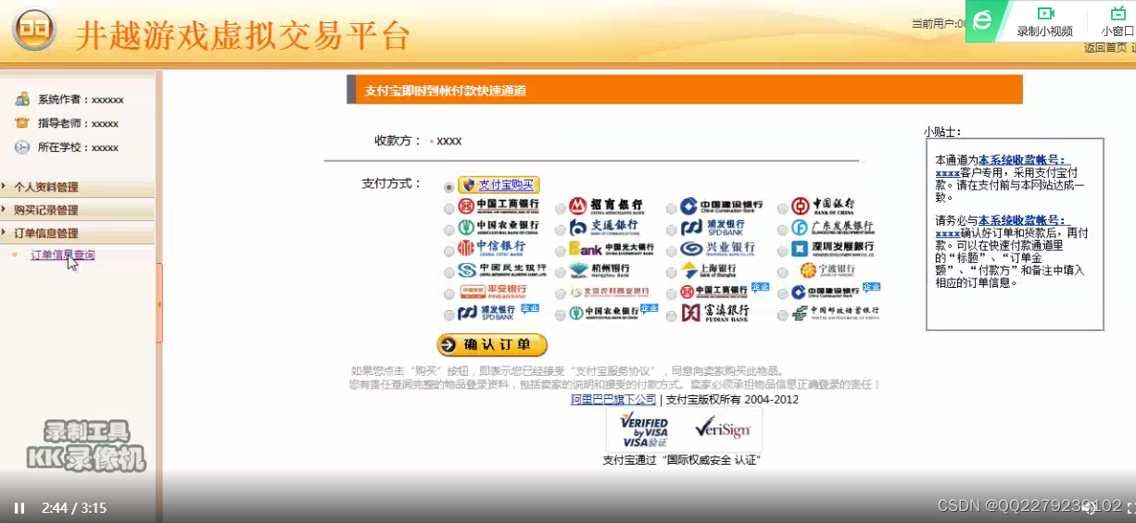Image resolution: width=1136 pixels, height=523 pixels.
Task: Expand the 个人资料管理 menu section
Action: 78,187
